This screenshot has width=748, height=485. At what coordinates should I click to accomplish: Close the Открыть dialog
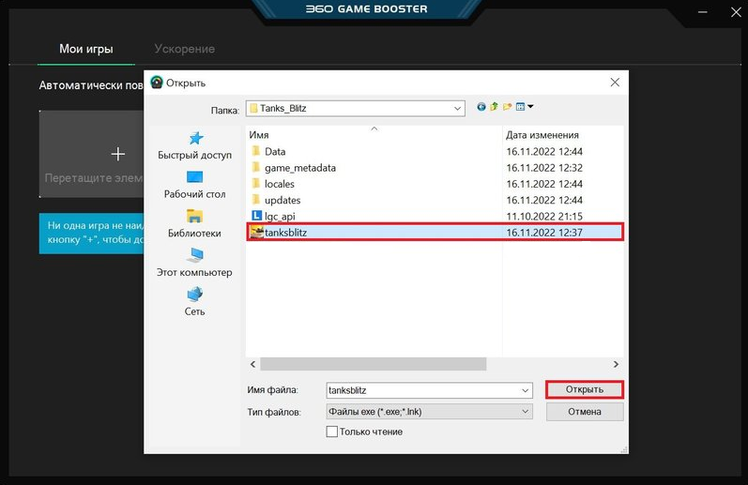click(615, 83)
